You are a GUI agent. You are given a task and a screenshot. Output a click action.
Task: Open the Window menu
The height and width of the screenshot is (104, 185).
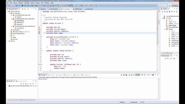(47, 3)
